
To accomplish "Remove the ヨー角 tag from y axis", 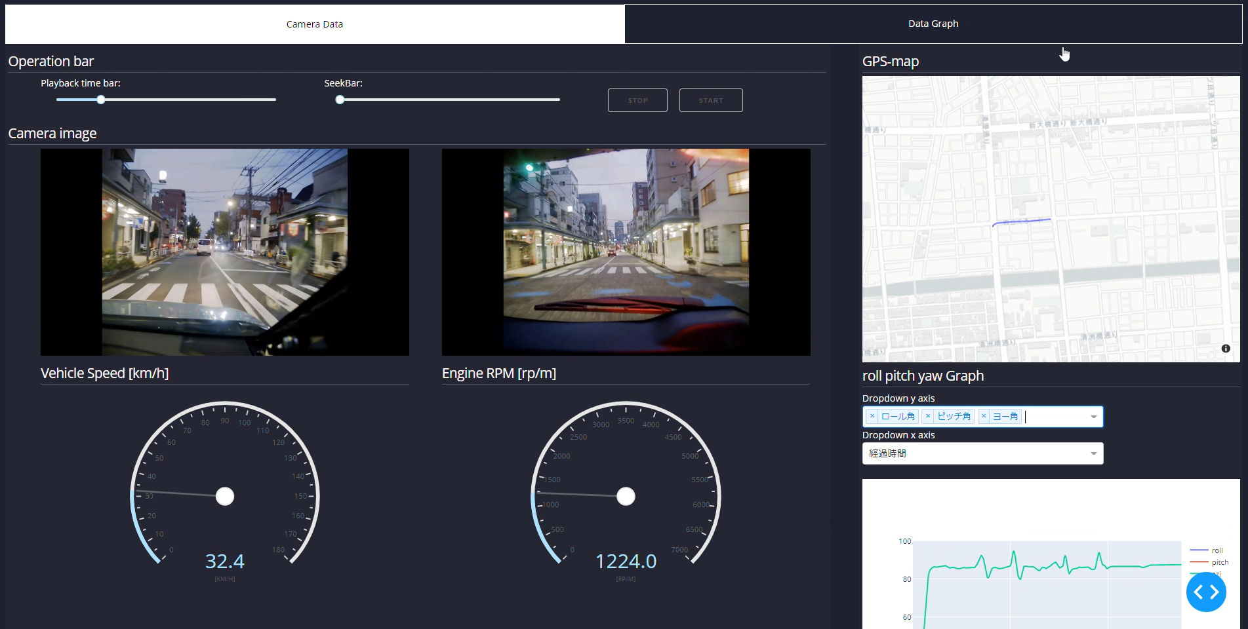I will (x=983, y=416).
